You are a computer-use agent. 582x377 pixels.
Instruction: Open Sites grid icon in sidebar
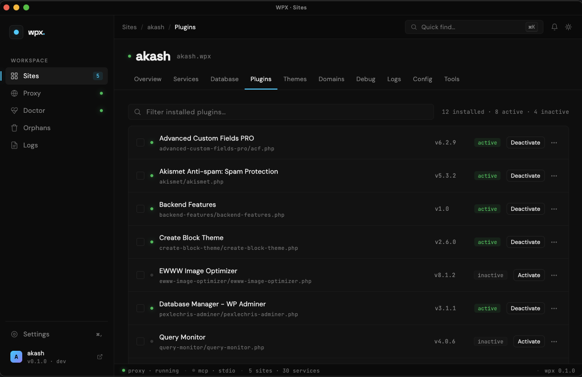tap(14, 76)
